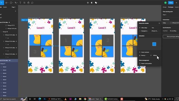This screenshot has height=101, width=179.
Task: Click the 1ms delay value field
Action: click(x=153, y=28)
